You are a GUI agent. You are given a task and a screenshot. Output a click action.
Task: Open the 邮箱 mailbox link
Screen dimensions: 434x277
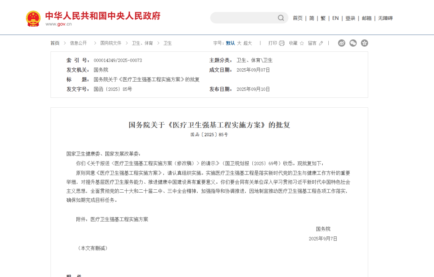point(366,18)
